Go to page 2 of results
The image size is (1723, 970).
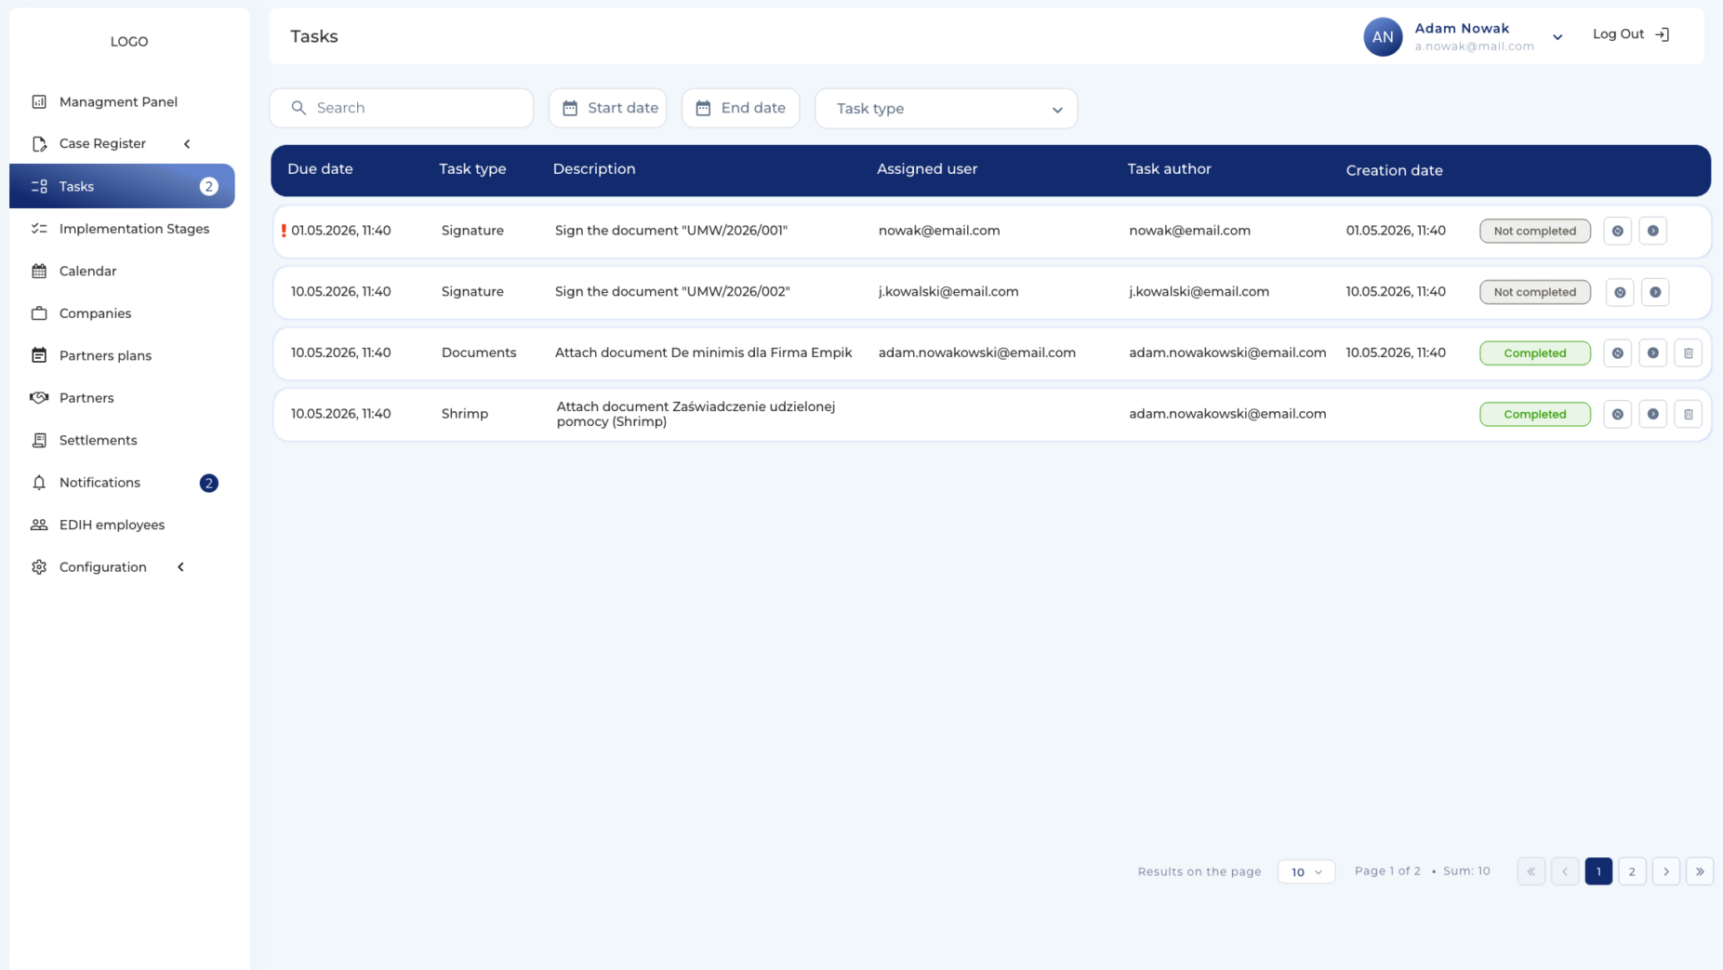click(1632, 871)
